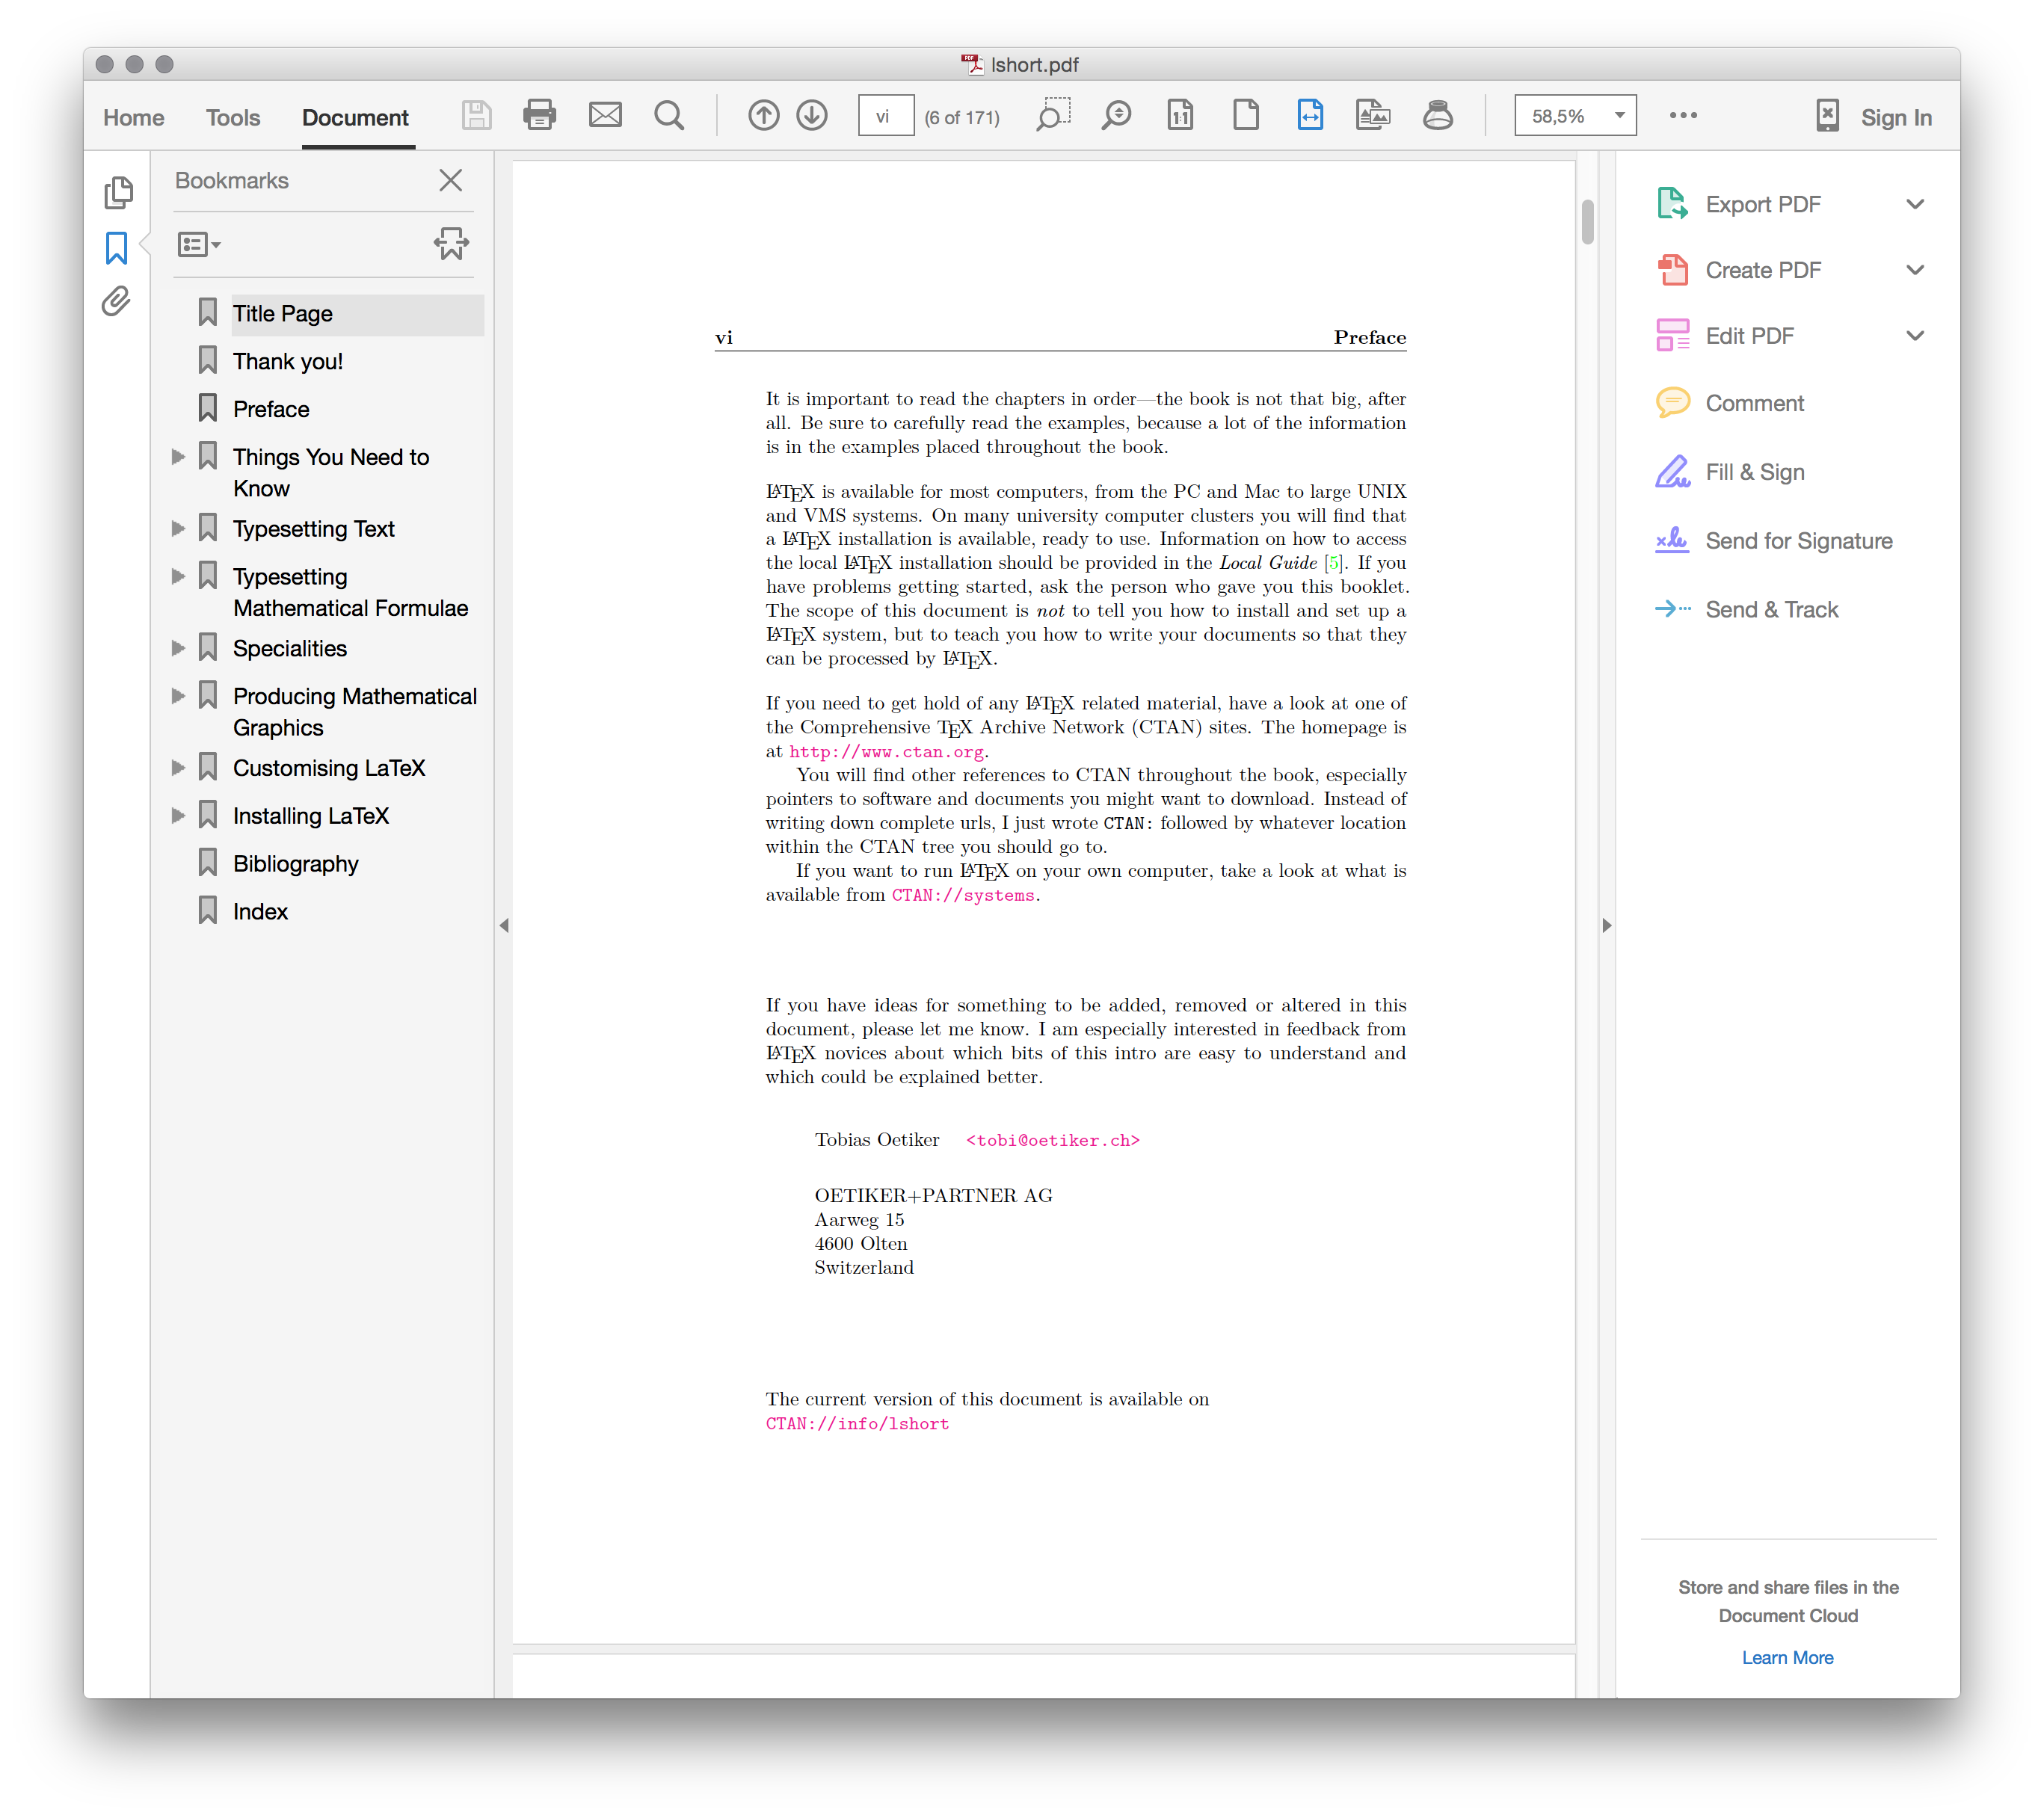The width and height of the screenshot is (2044, 1818).
Task: Click the Fill & Sign tool icon
Action: coord(1669,472)
